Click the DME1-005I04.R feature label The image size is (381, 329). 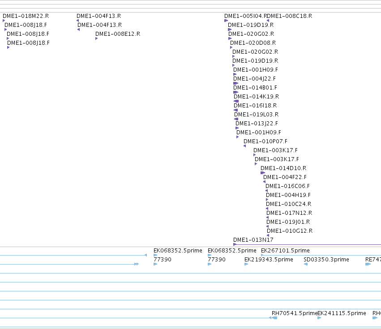[245, 16]
